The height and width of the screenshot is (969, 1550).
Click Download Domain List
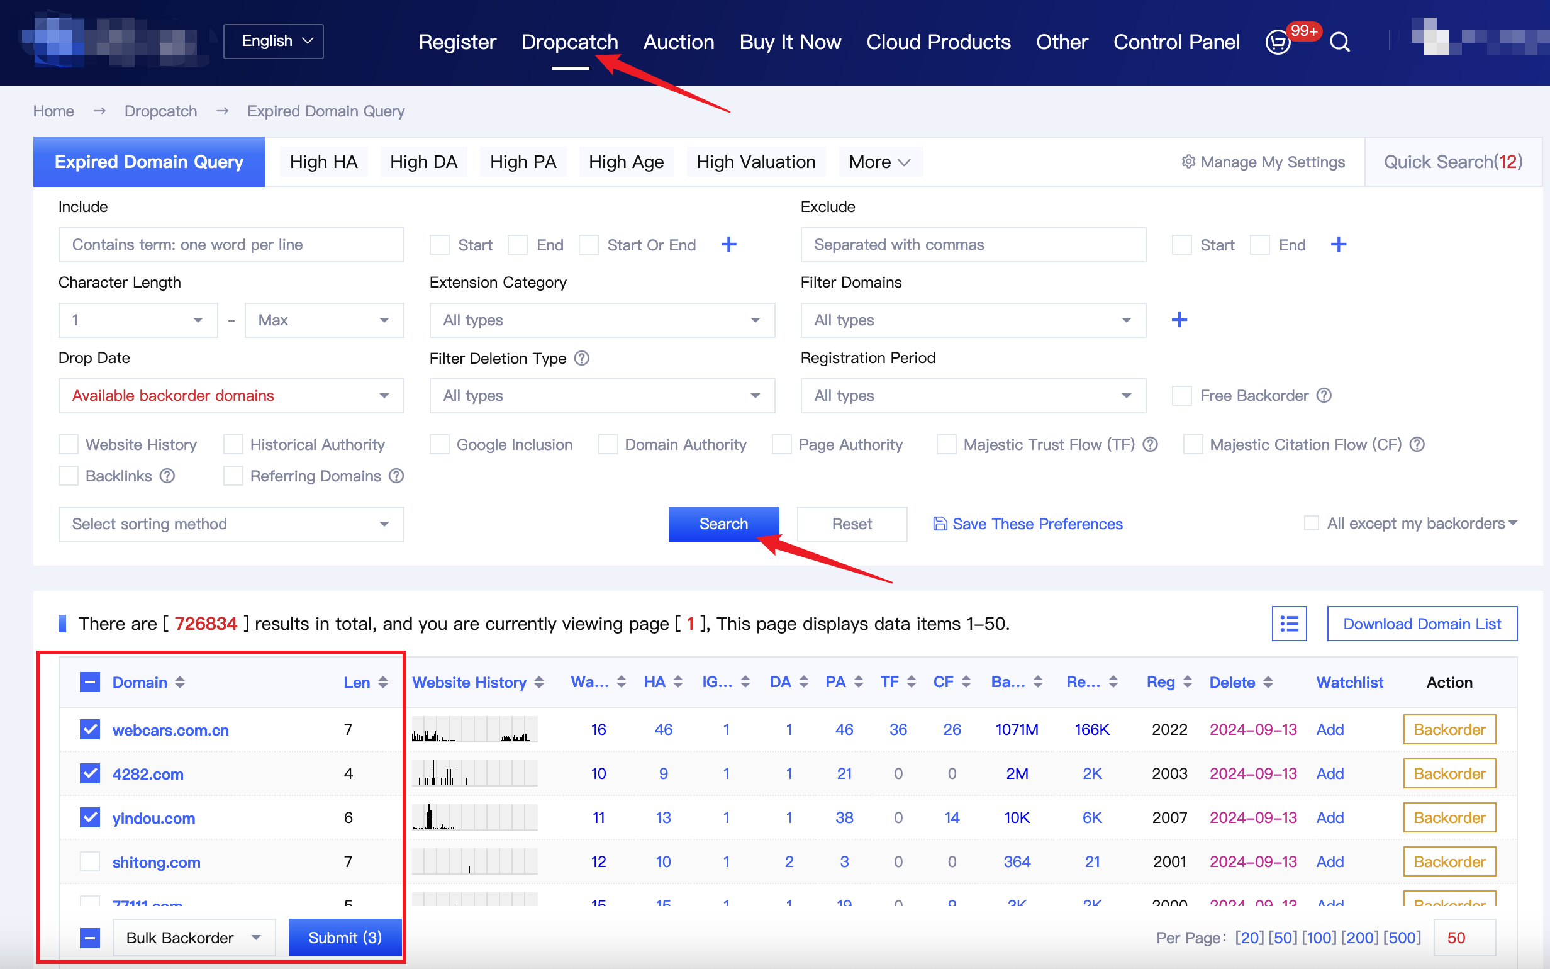pos(1421,624)
